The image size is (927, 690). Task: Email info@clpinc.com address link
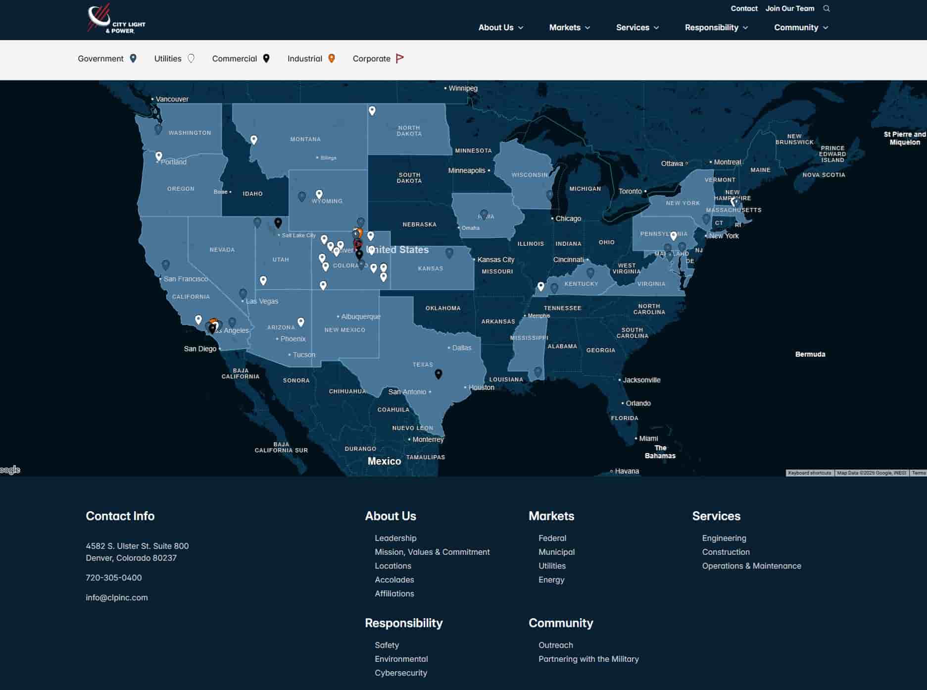click(x=117, y=597)
